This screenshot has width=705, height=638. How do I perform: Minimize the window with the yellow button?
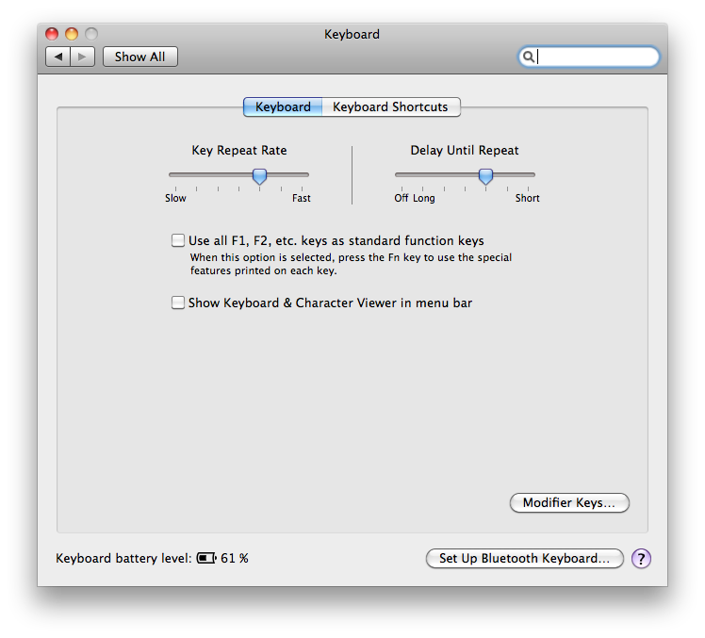(72, 34)
